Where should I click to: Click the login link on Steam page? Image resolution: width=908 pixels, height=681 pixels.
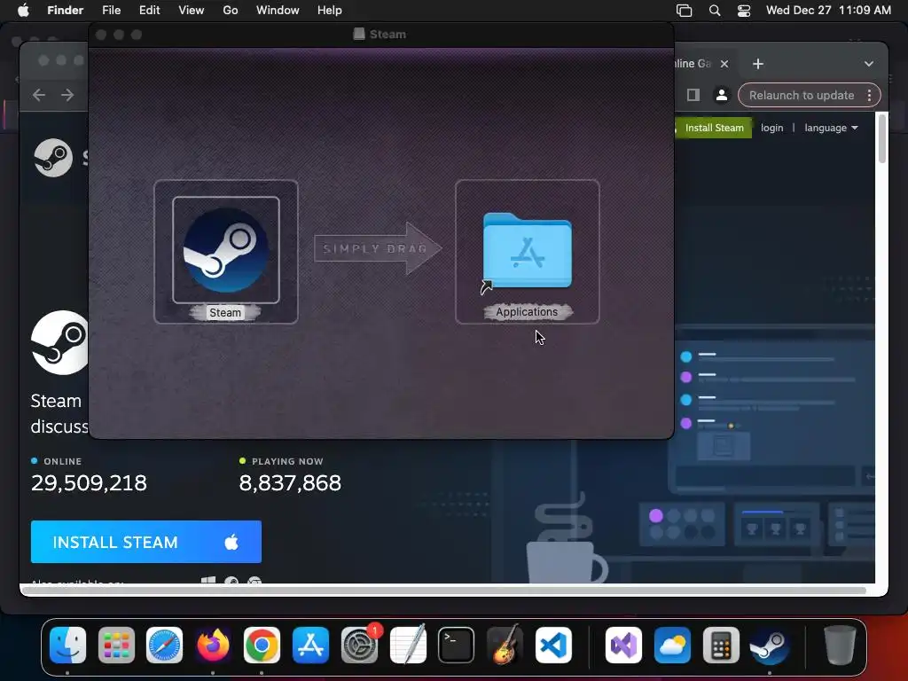[x=772, y=128]
